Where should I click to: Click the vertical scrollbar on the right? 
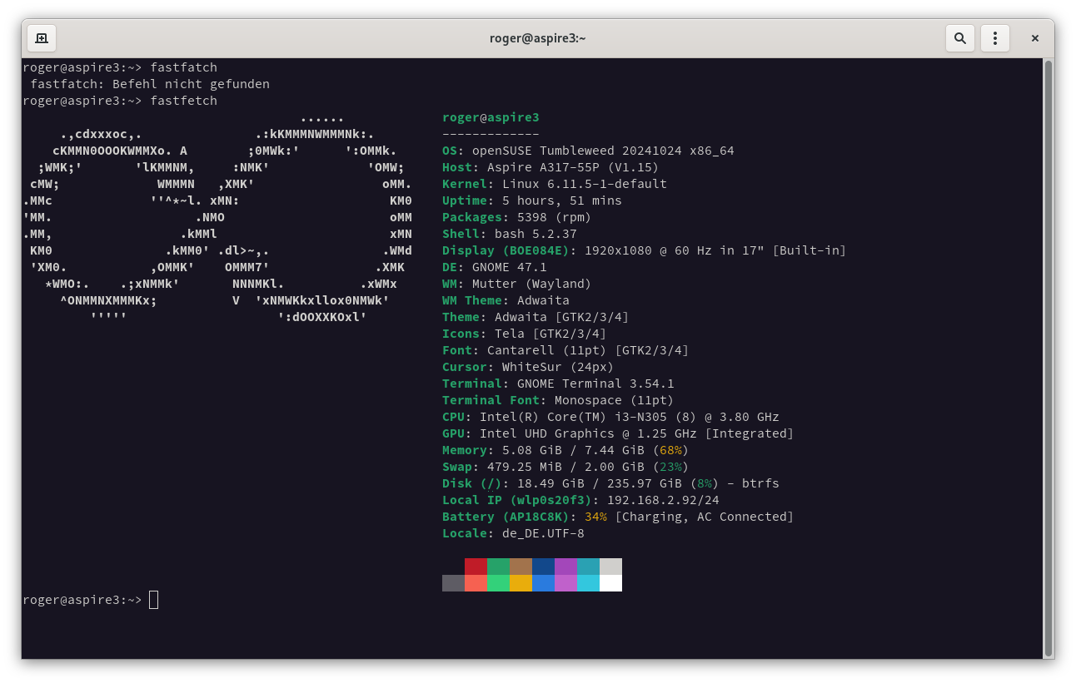pos(1048,358)
